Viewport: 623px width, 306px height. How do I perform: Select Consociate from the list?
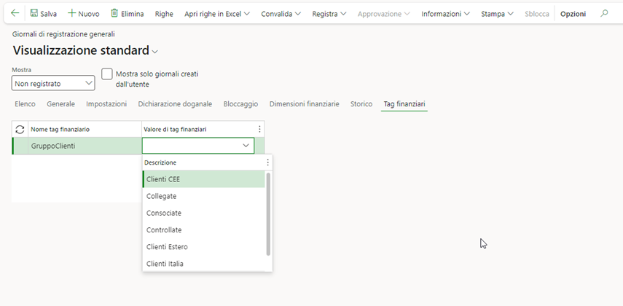pos(203,213)
